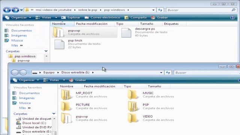Select 'Unidad de disquet' in folder tree
The image size is (240, 135).
coord(37,118)
